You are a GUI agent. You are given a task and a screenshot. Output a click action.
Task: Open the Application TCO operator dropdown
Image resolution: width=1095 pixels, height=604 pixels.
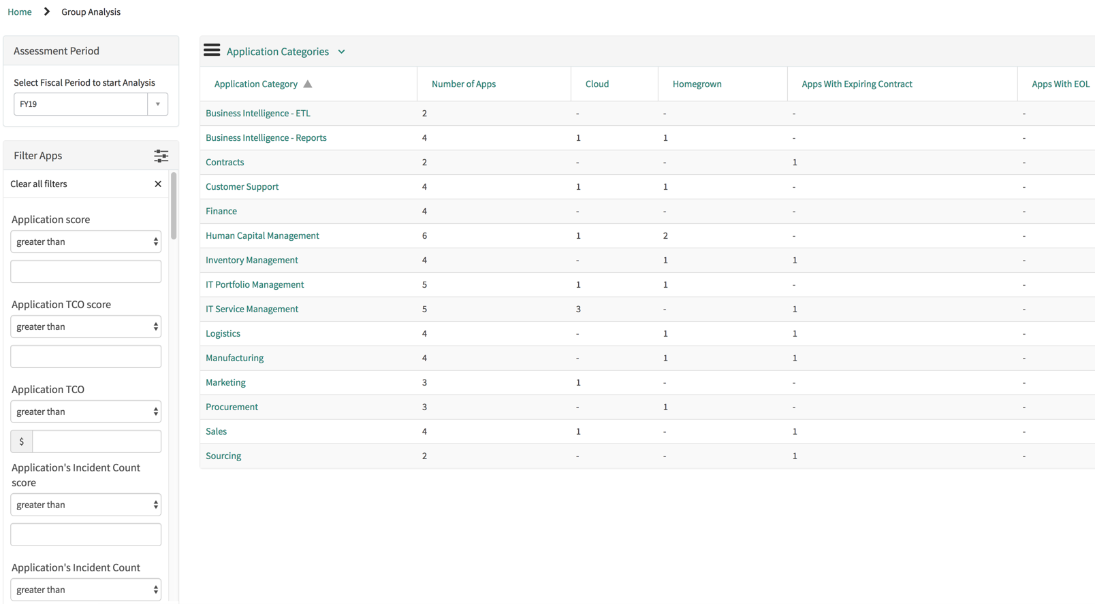86,412
